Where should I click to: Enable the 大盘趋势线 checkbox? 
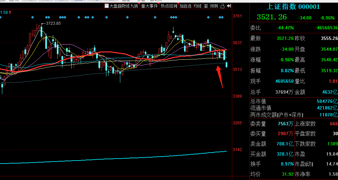click(x=106, y=6)
